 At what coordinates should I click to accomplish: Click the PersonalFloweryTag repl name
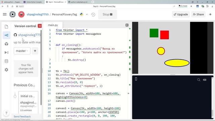click(64, 14)
